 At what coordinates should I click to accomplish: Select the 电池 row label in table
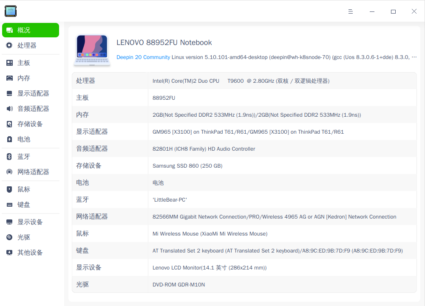click(x=82, y=182)
